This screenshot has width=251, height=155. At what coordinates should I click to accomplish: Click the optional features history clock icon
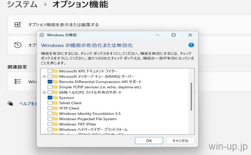click(18, 45)
